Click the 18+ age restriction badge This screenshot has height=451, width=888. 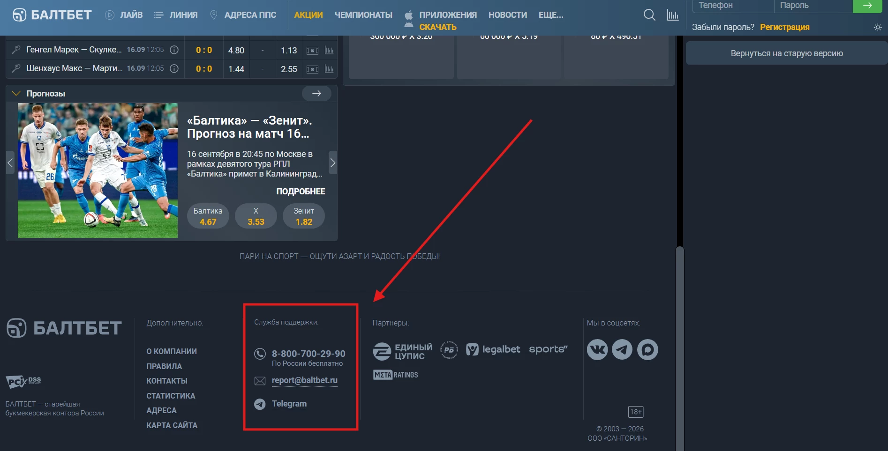tap(636, 412)
